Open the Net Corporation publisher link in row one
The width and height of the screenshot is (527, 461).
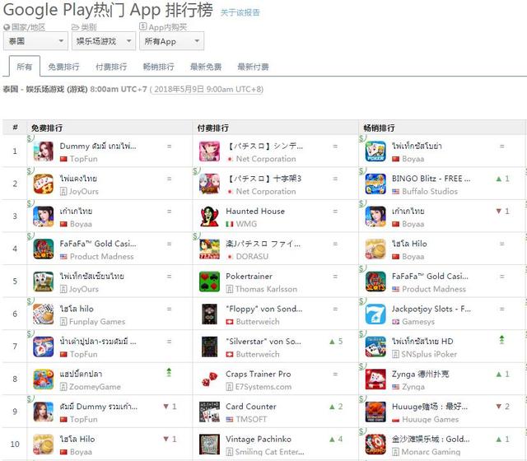pos(266,159)
